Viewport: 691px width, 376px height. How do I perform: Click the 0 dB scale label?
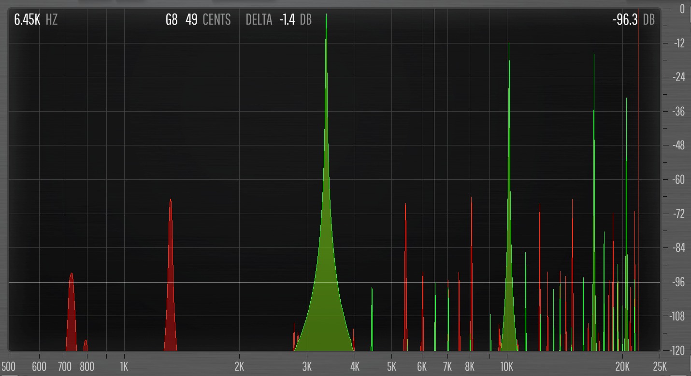[x=682, y=9]
